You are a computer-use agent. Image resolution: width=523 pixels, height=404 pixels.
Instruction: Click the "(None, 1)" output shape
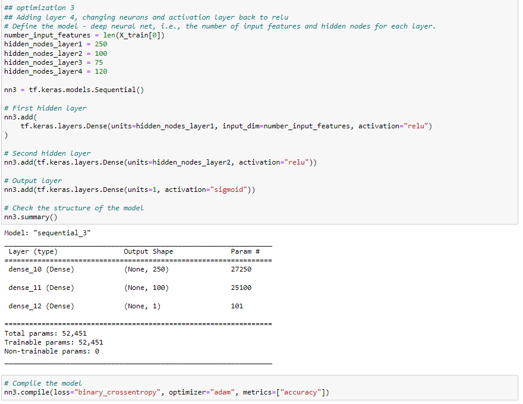143,307
